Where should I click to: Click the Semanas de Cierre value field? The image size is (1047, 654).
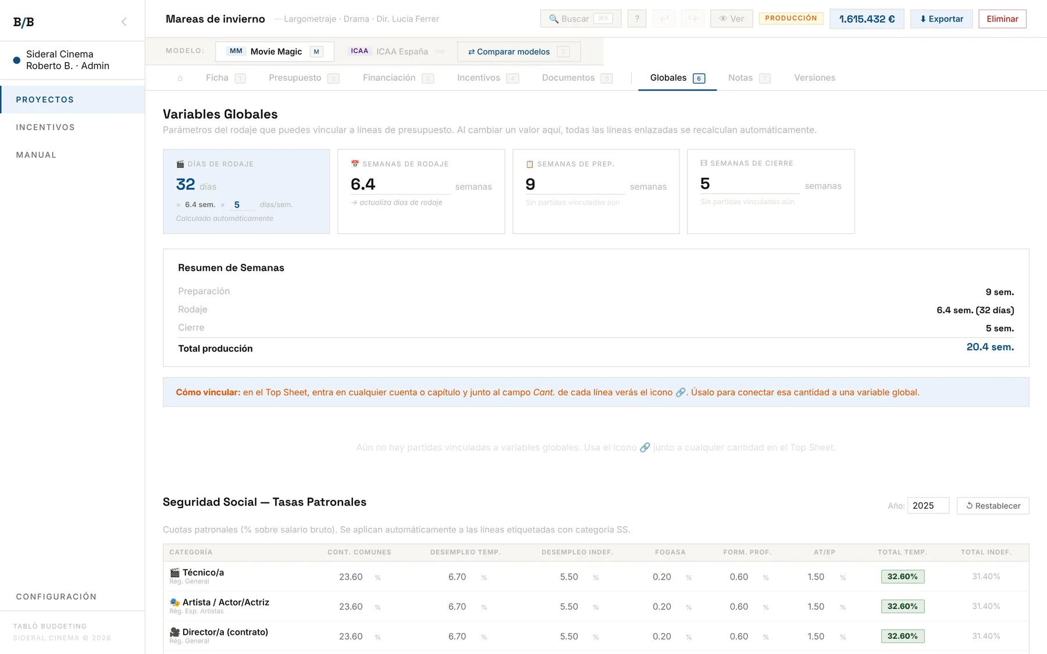pyautogui.click(x=750, y=184)
